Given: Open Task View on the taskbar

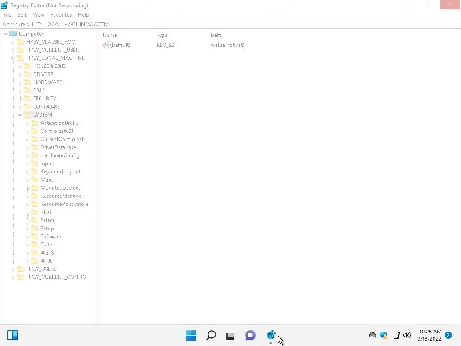Looking at the screenshot, I should tap(230, 335).
